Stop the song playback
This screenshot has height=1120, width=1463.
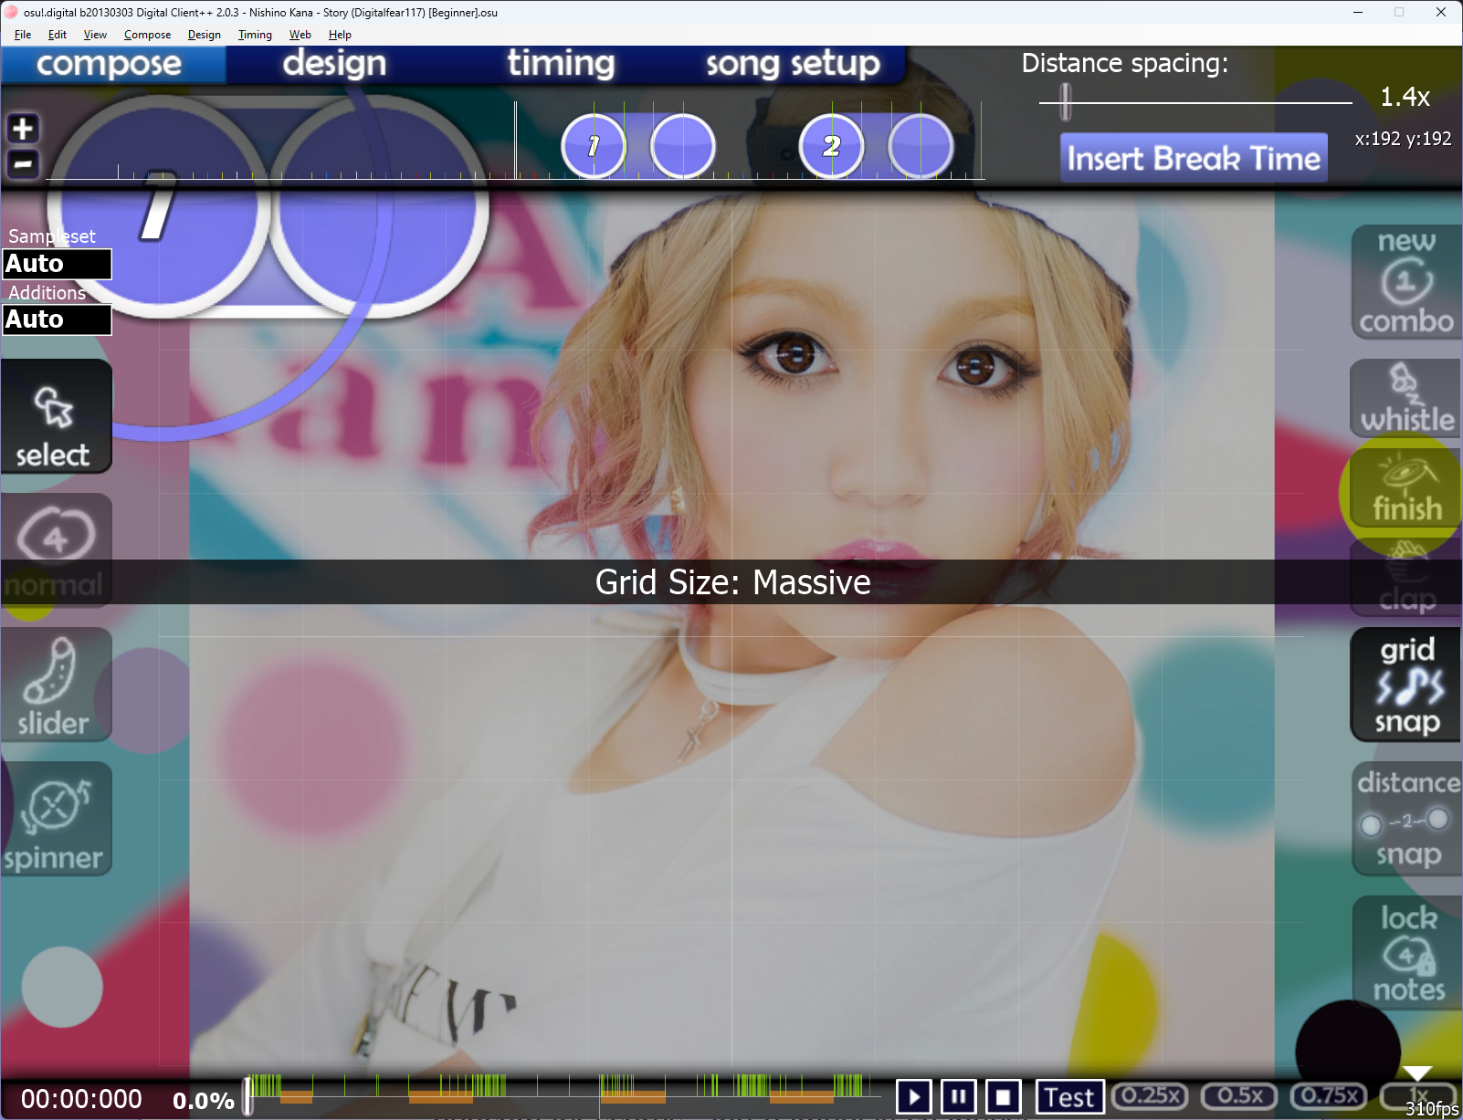[1003, 1096]
